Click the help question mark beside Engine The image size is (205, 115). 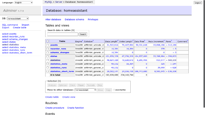[83, 41]
